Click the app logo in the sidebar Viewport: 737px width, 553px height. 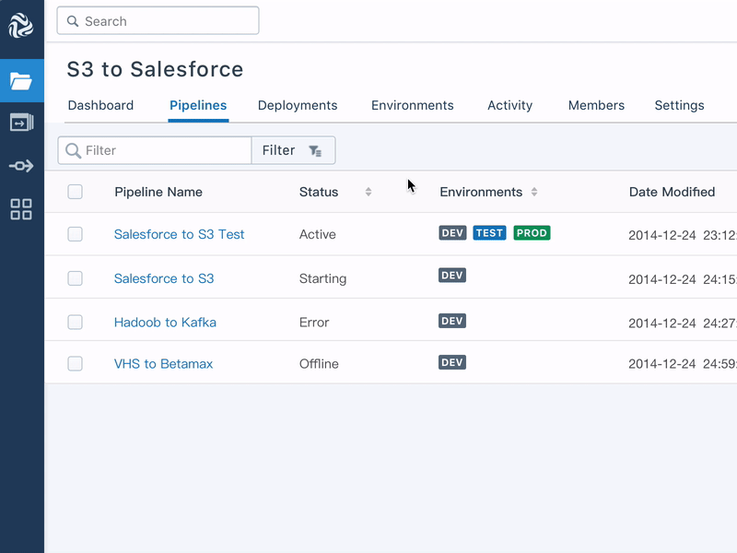pyautogui.click(x=20, y=26)
